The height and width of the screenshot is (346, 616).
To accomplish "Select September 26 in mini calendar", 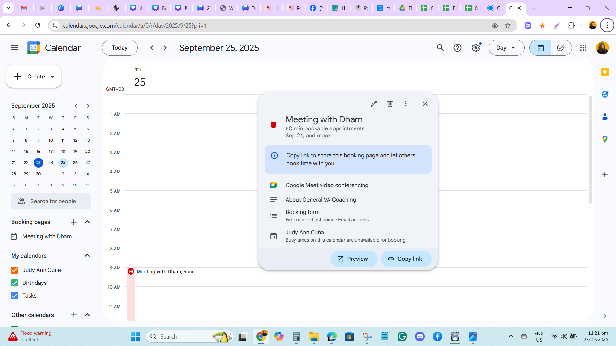I will 75,163.
